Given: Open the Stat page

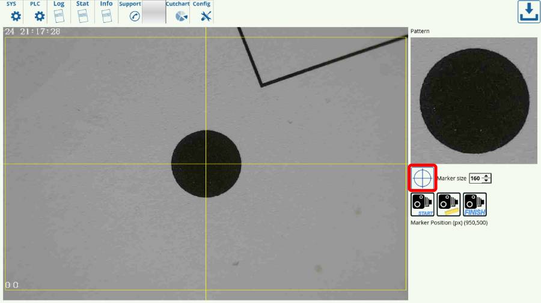Looking at the screenshot, I should [82, 16].
